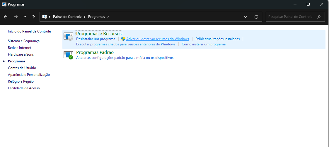Click the Programas Padrão icon
329x147 pixels.
coord(68,55)
